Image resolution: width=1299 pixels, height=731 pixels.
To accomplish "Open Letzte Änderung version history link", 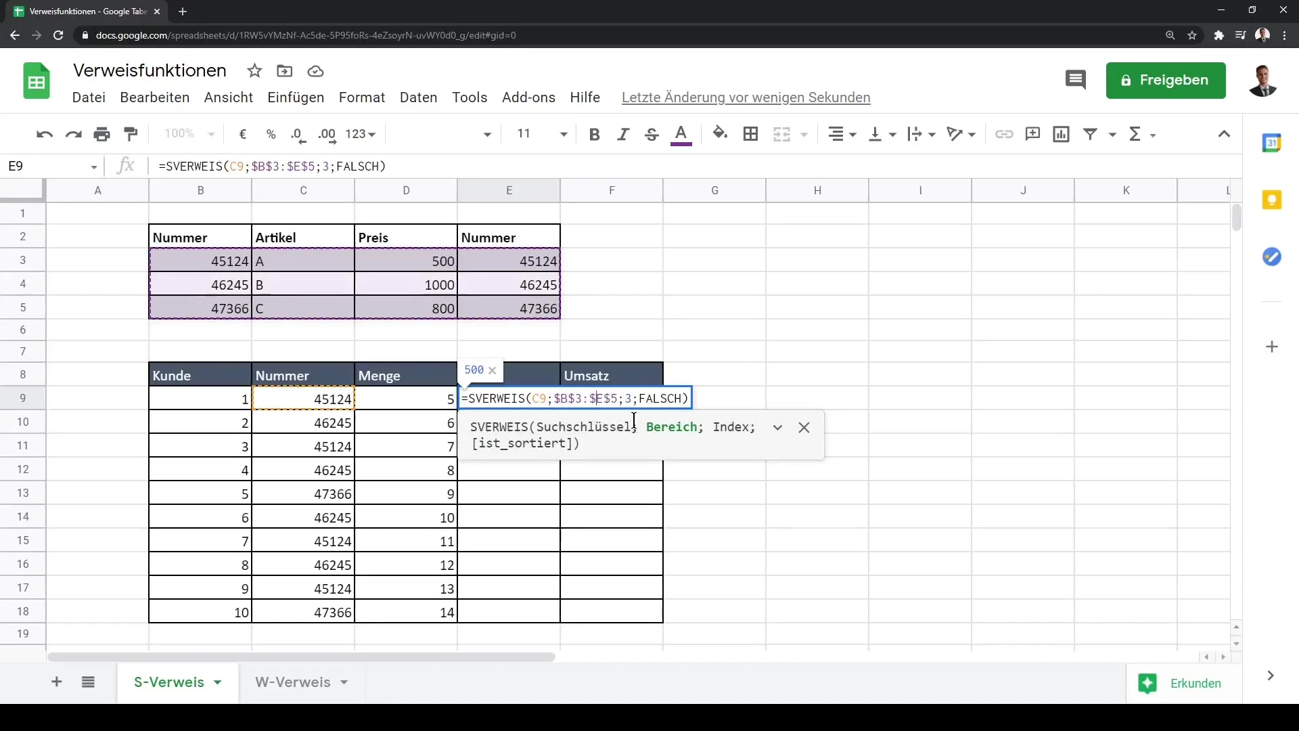I will tap(746, 97).
